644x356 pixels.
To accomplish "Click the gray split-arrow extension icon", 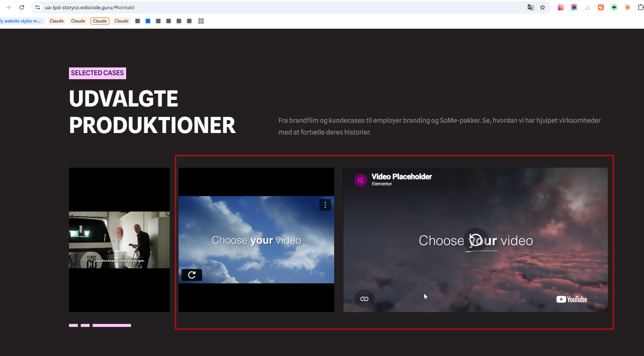I will [x=588, y=7].
